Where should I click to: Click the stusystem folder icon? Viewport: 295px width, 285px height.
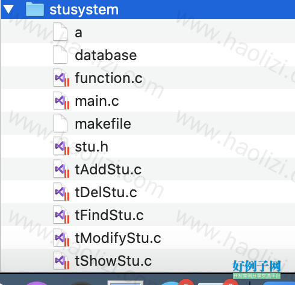pos(35,9)
